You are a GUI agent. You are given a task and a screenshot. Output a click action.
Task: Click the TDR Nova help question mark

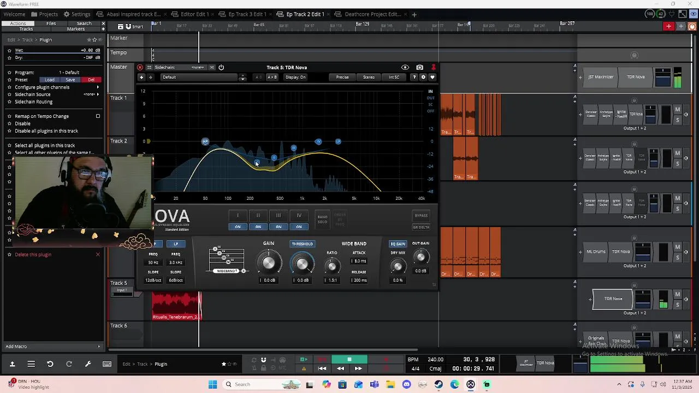click(x=414, y=77)
